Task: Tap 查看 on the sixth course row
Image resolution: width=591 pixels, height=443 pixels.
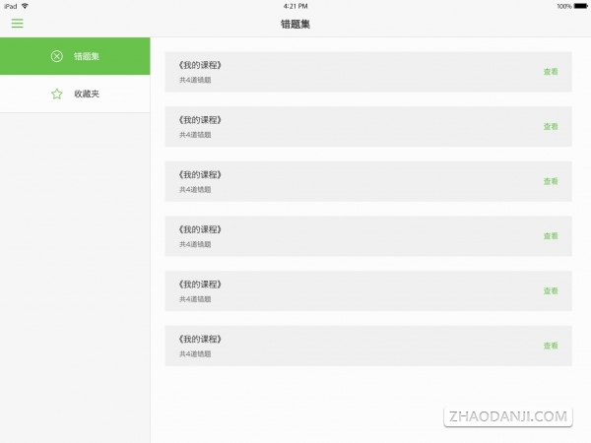Action: (x=551, y=346)
